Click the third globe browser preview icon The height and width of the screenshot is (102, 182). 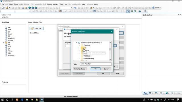pos(36,8)
